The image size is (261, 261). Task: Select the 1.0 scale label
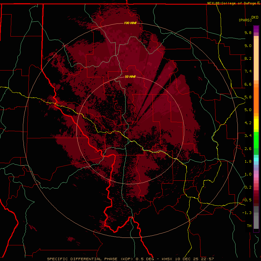248,174
